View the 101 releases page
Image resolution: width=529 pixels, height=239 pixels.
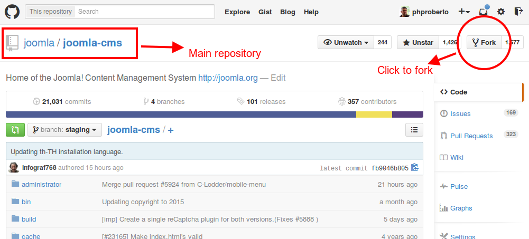point(261,101)
